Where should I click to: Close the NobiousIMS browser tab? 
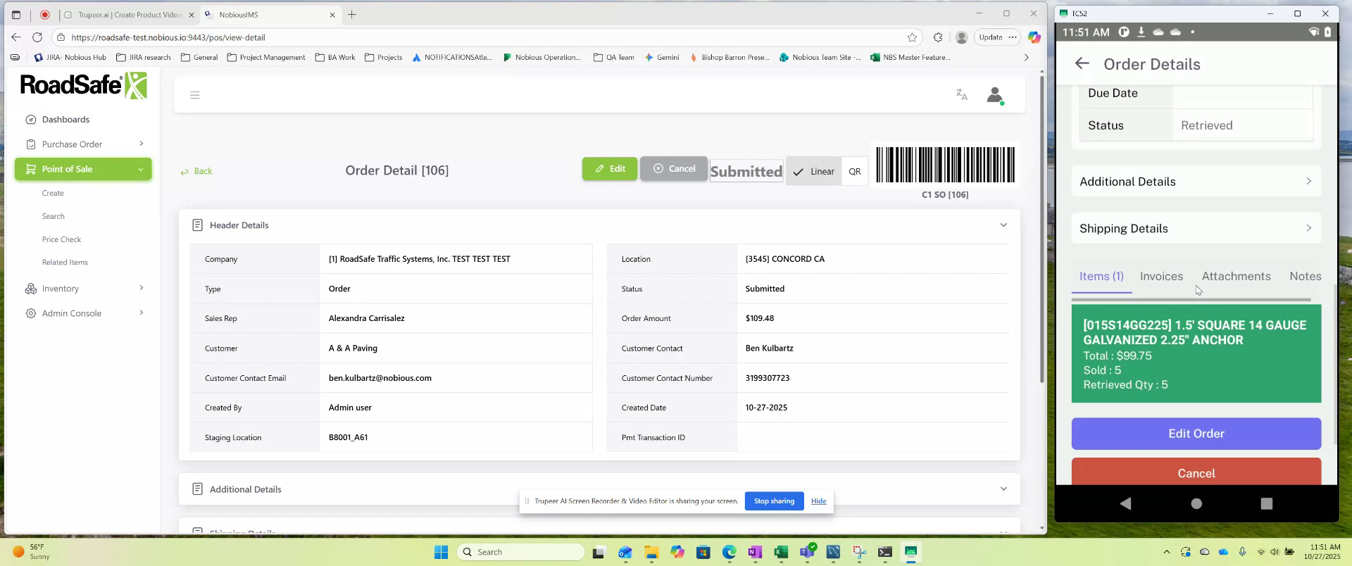(332, 15)
